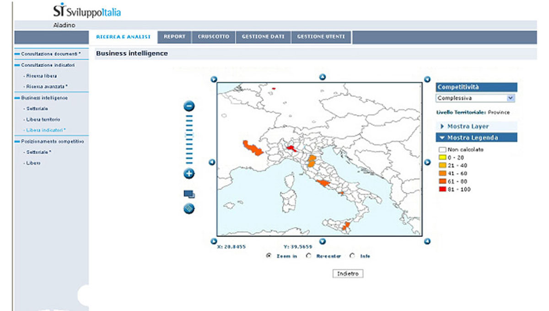The height and width of the screenshot is (311, 549).
Task: Click the zoom level slider bar
Action: (x=189, y=139)
